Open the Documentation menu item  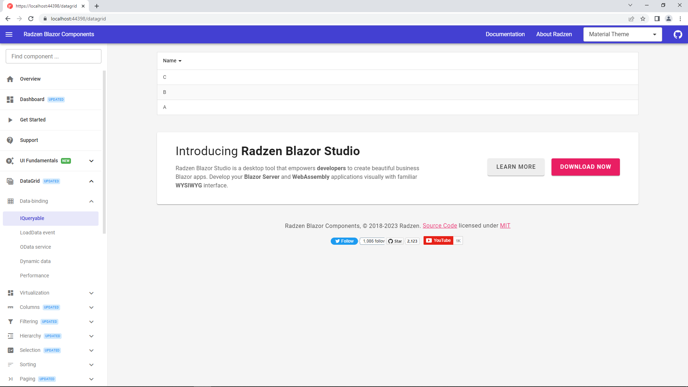[x=505, y=34]
